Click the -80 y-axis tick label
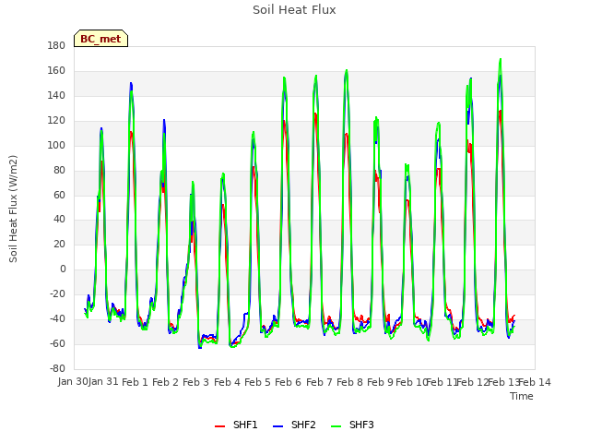590x443 pixels. (57, 369)
